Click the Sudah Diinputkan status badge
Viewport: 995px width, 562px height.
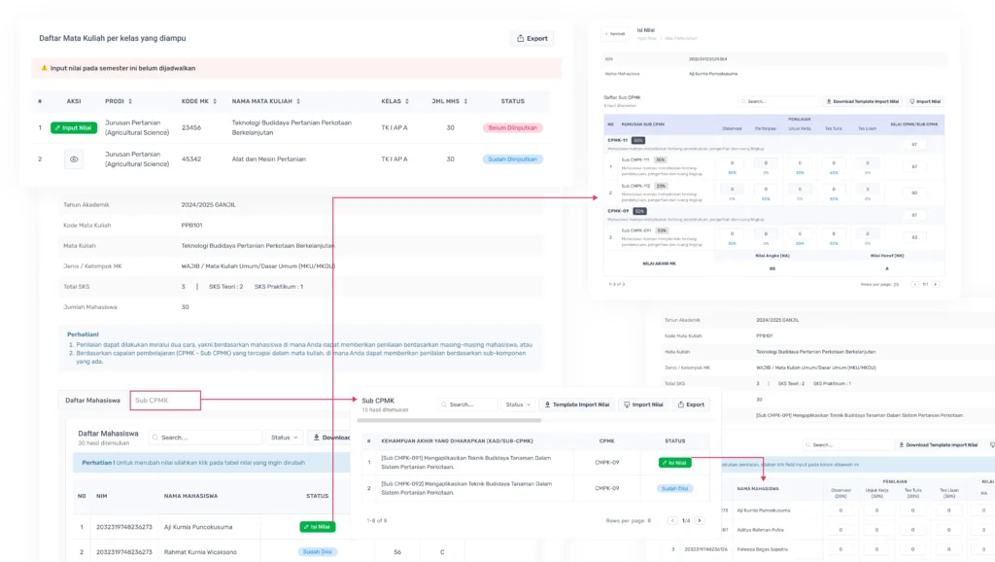pos(513,159)
